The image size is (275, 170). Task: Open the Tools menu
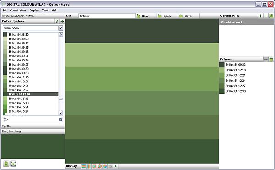(x=45, y=11)
